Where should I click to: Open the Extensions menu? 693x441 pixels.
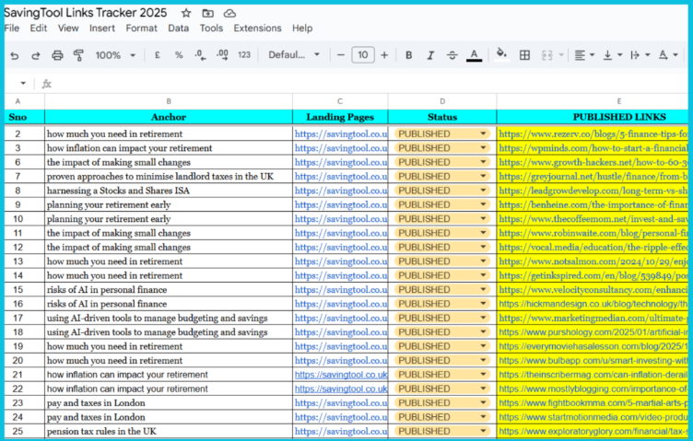point(257,29)
